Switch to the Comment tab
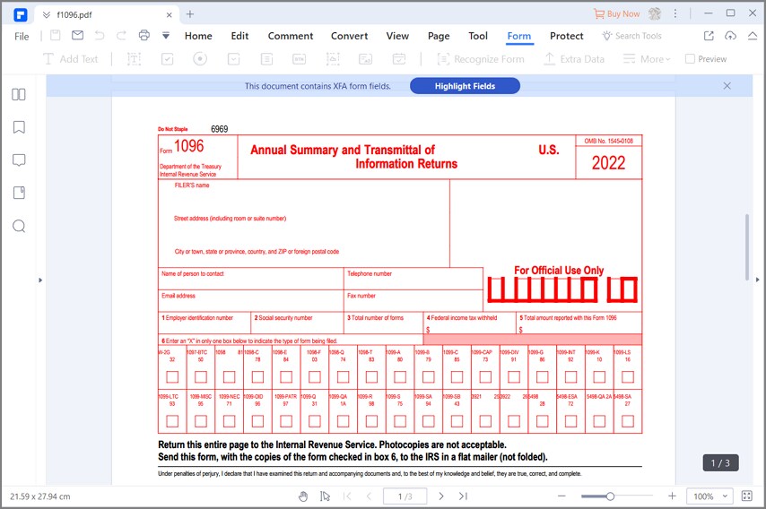 pyautogui.click(x=291, y=36)
